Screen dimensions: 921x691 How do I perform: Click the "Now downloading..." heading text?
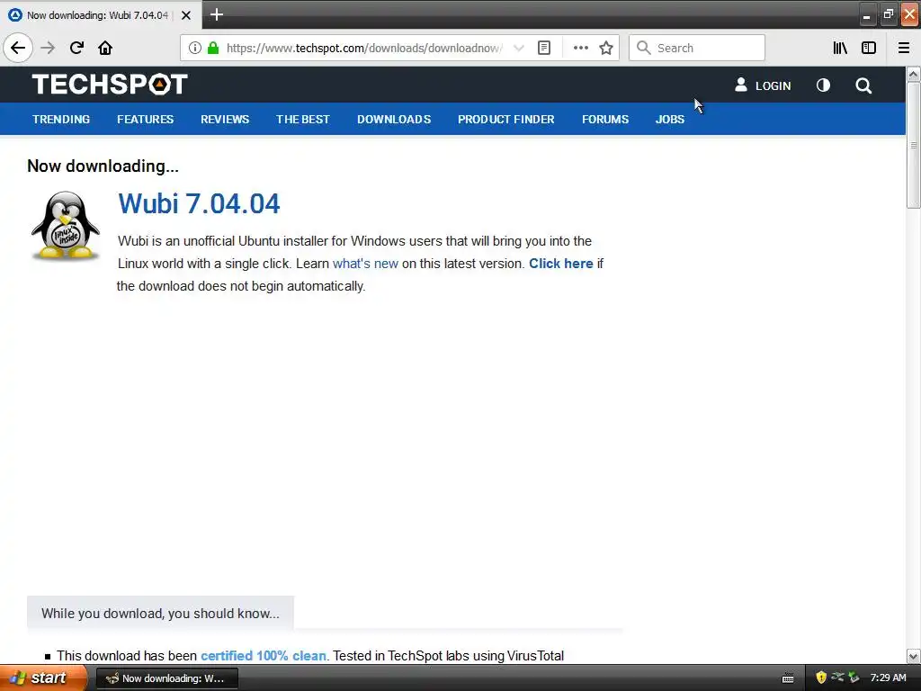[x=103, y=166]
